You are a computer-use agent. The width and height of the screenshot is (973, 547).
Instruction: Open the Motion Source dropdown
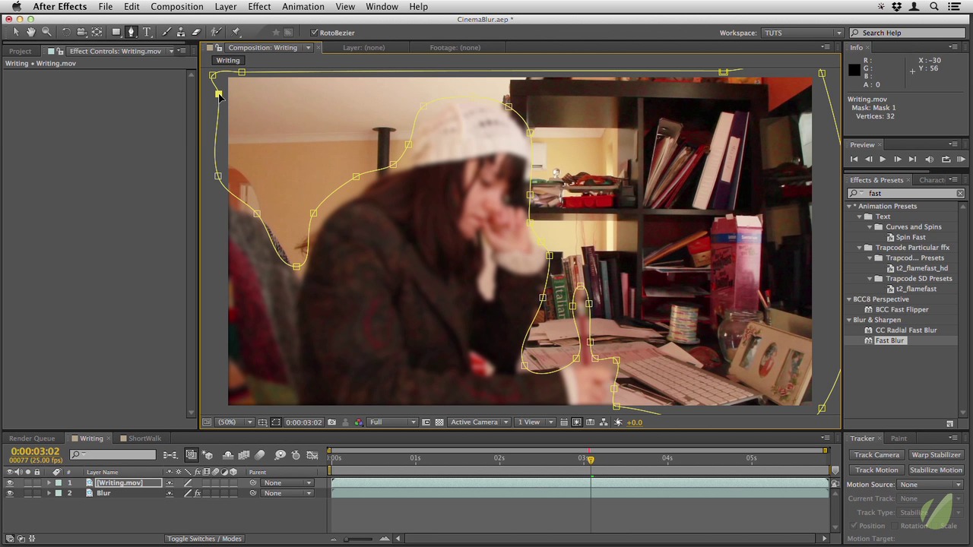click(x=930, y=485)
